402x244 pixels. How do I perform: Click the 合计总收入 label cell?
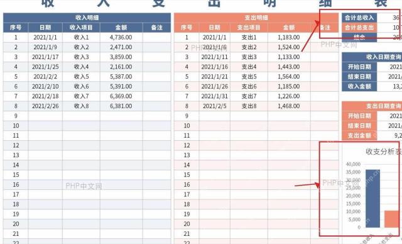coord(359,18)
